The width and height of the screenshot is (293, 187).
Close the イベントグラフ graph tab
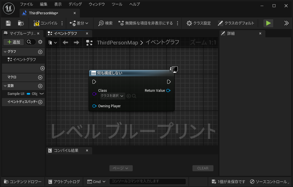(x=87, y=33)
